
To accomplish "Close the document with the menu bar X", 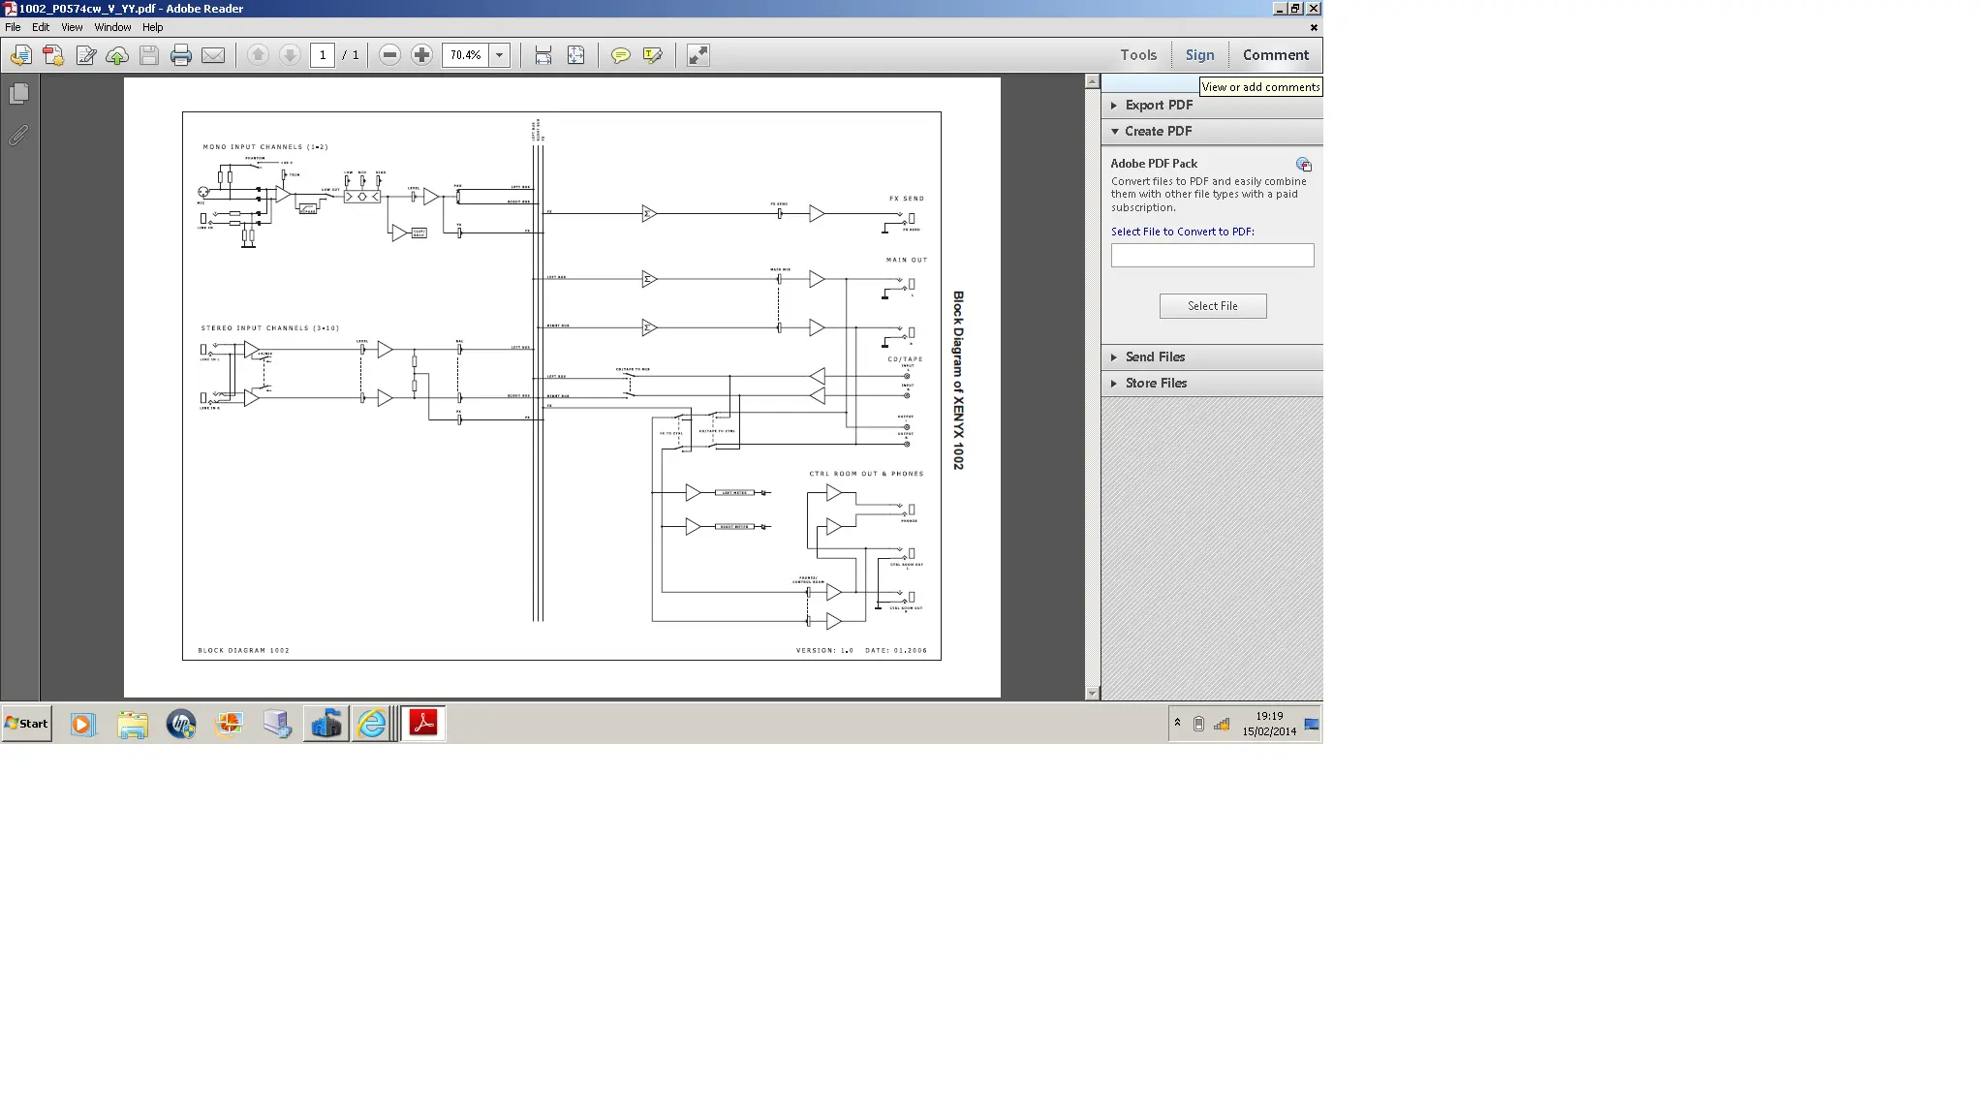I will [1314, 27].
